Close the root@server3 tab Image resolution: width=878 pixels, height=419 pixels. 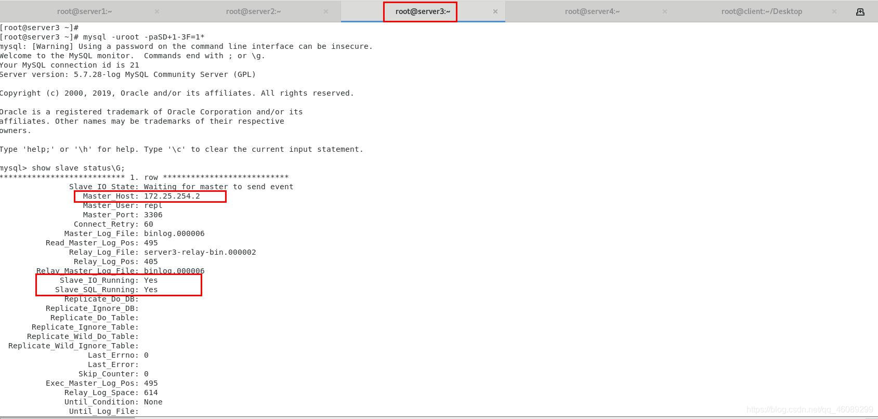495,11
